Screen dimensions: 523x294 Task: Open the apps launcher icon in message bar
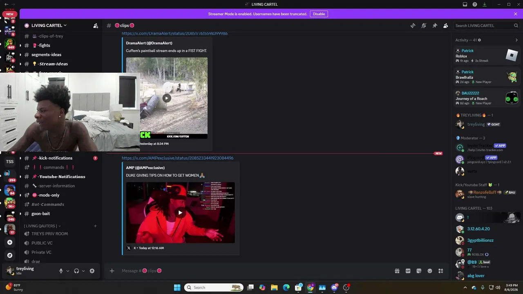pyautogui.click(x=440, y=271)
